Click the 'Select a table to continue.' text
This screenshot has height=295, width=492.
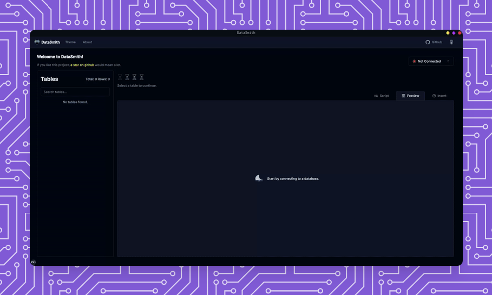pos(137,85)
